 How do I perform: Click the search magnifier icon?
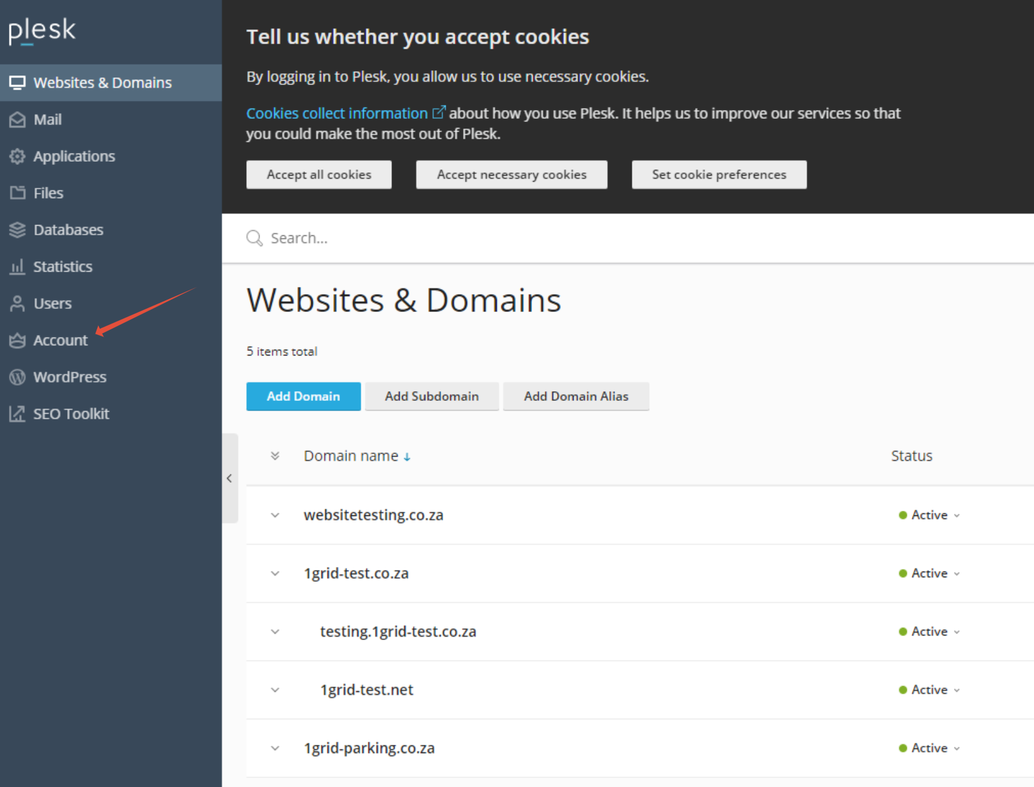[x=255, y=238]
